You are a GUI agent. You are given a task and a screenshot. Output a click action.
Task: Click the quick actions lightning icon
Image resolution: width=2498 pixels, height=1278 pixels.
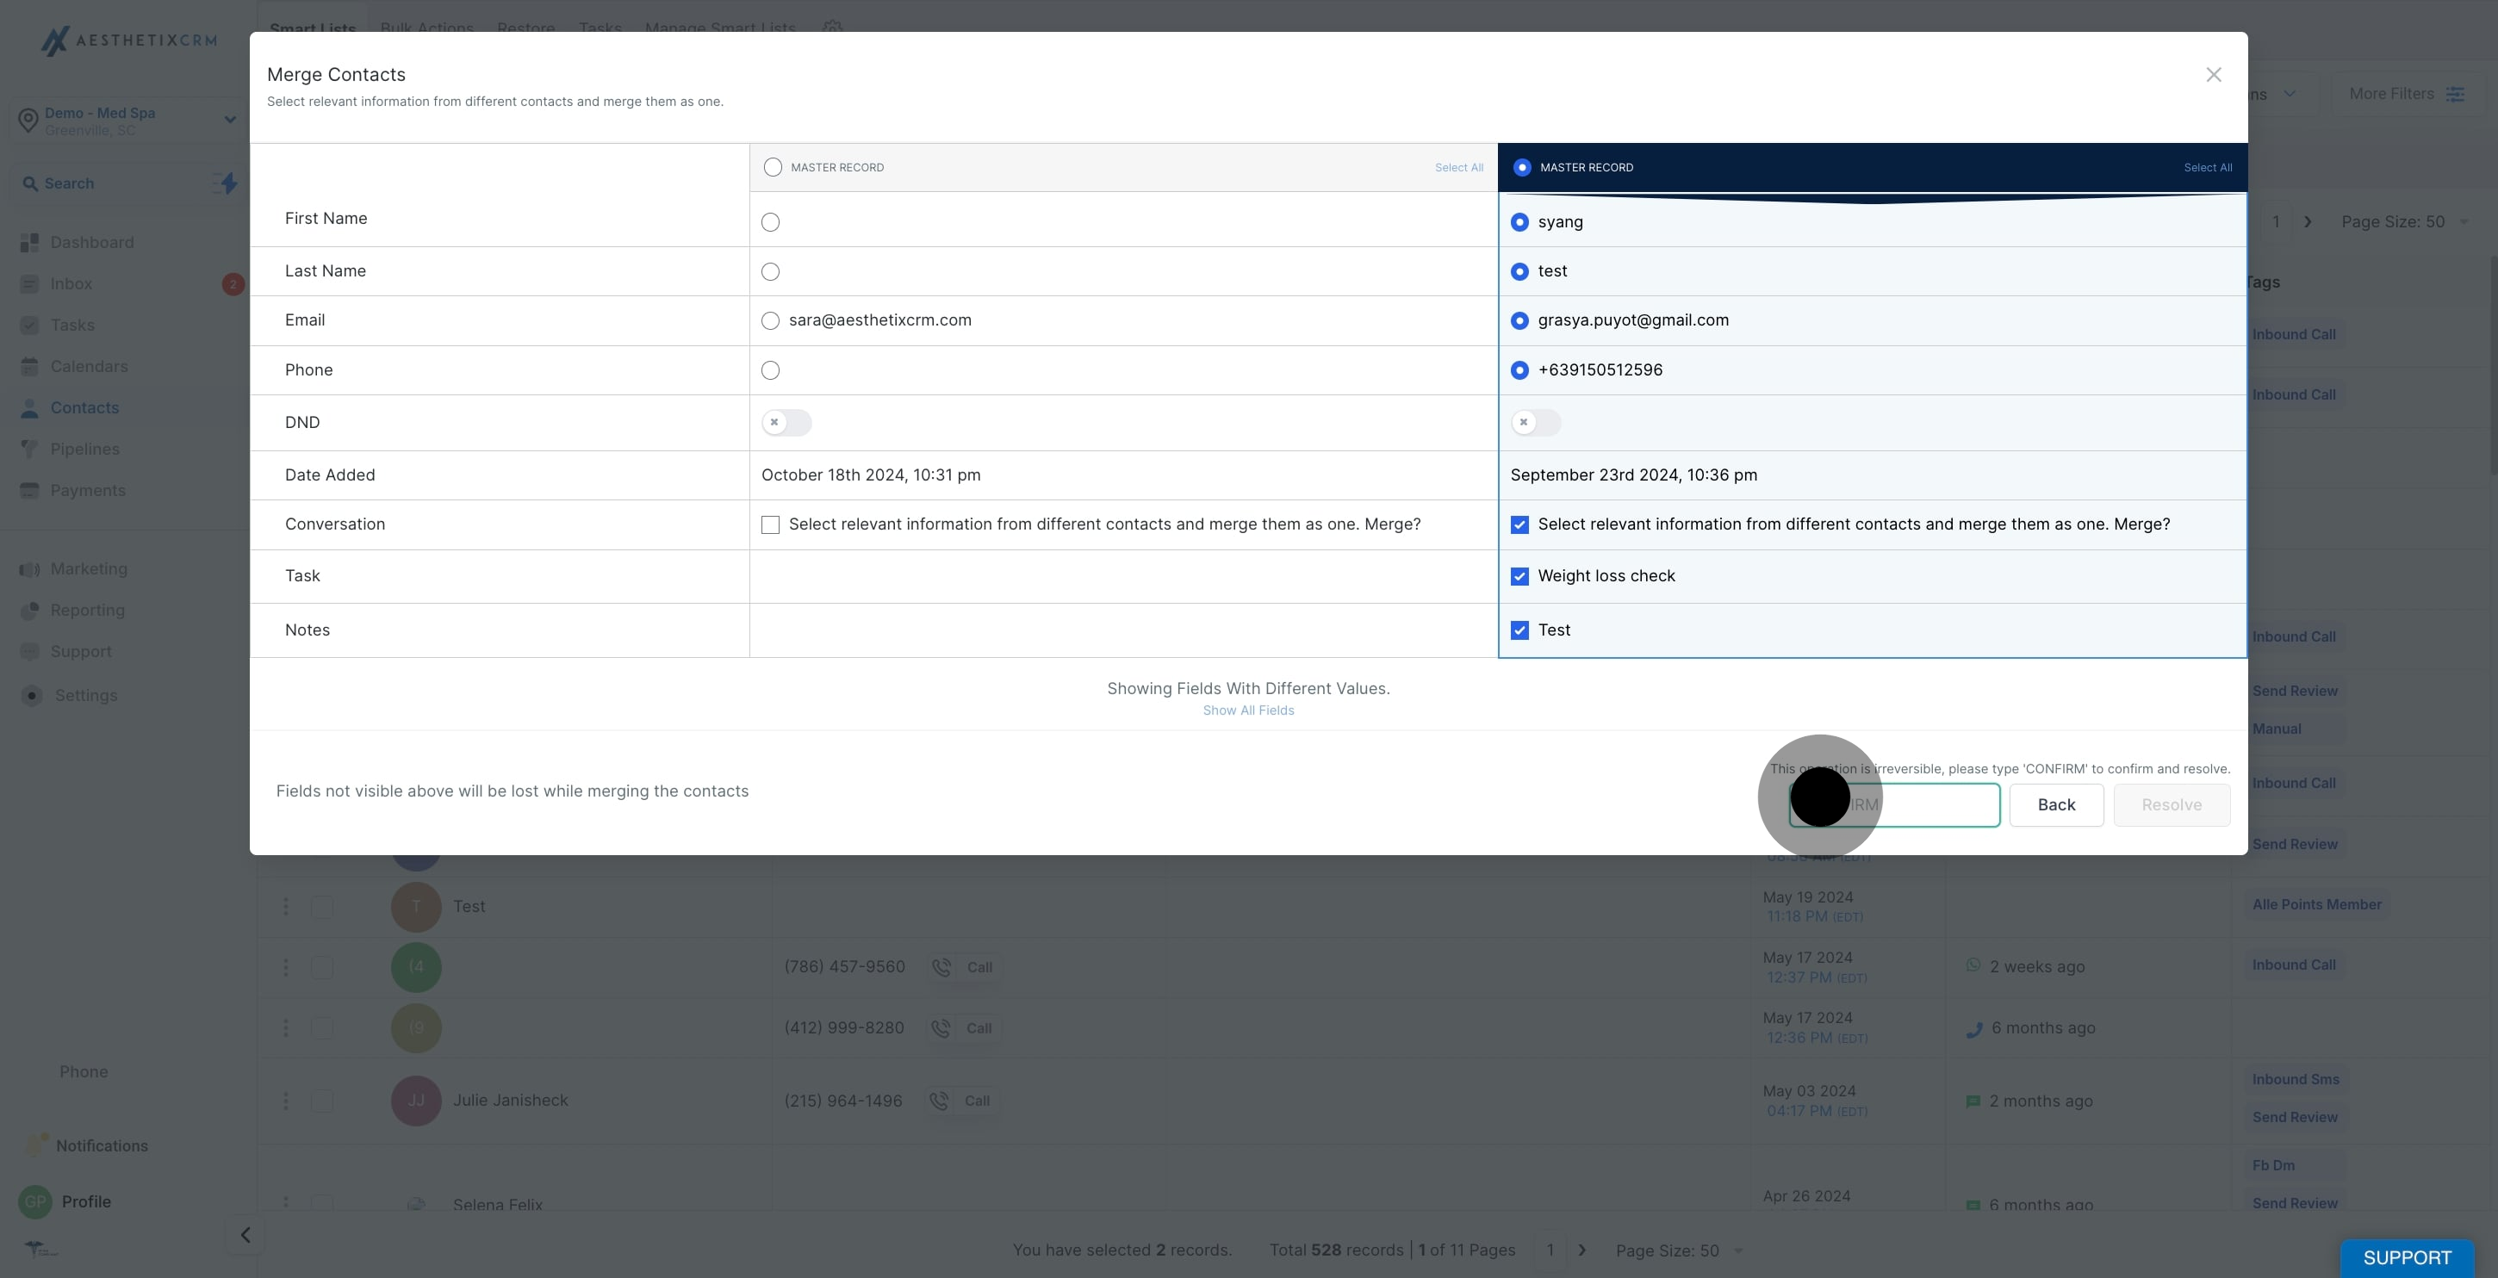tap(226, 183)
